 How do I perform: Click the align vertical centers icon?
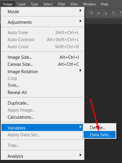coord(98,13)
